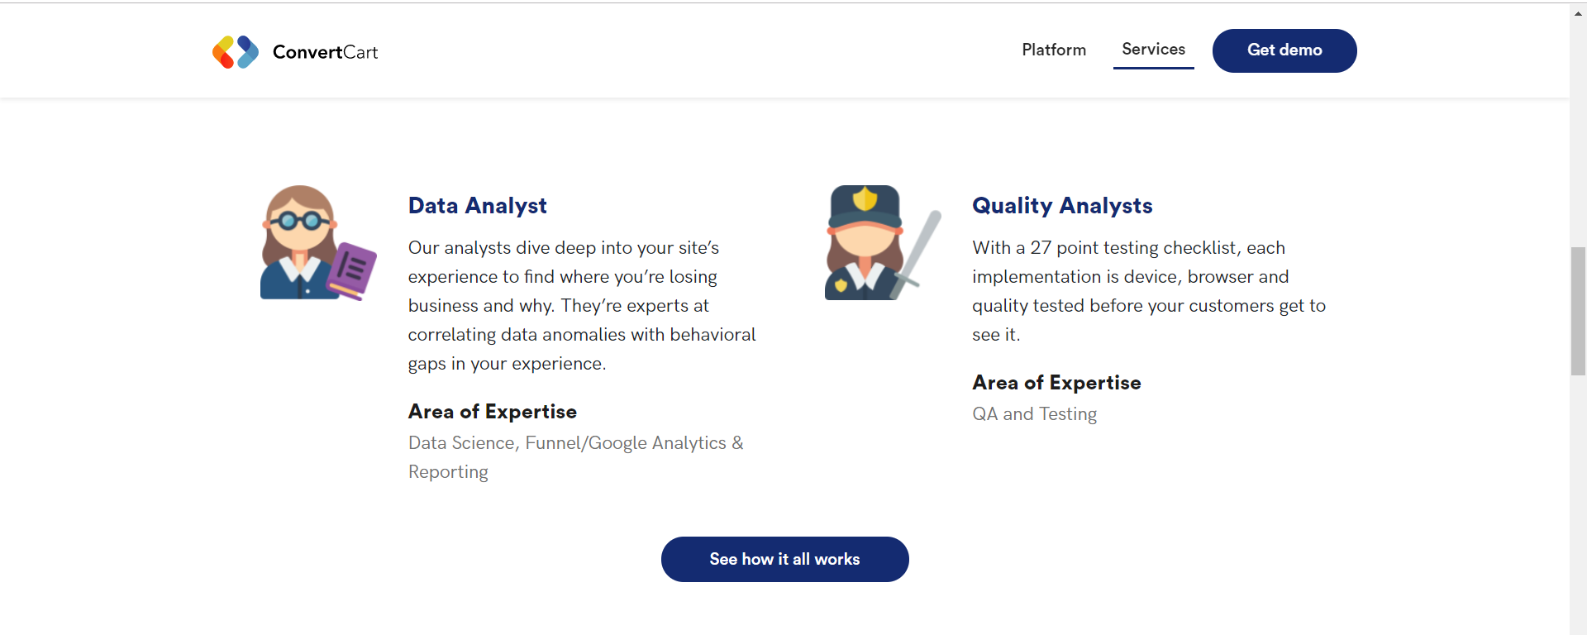Screen dimensions: 1587x635
Task: Click the Data Analyst avatar illustration
Action: tap(299, 241)
